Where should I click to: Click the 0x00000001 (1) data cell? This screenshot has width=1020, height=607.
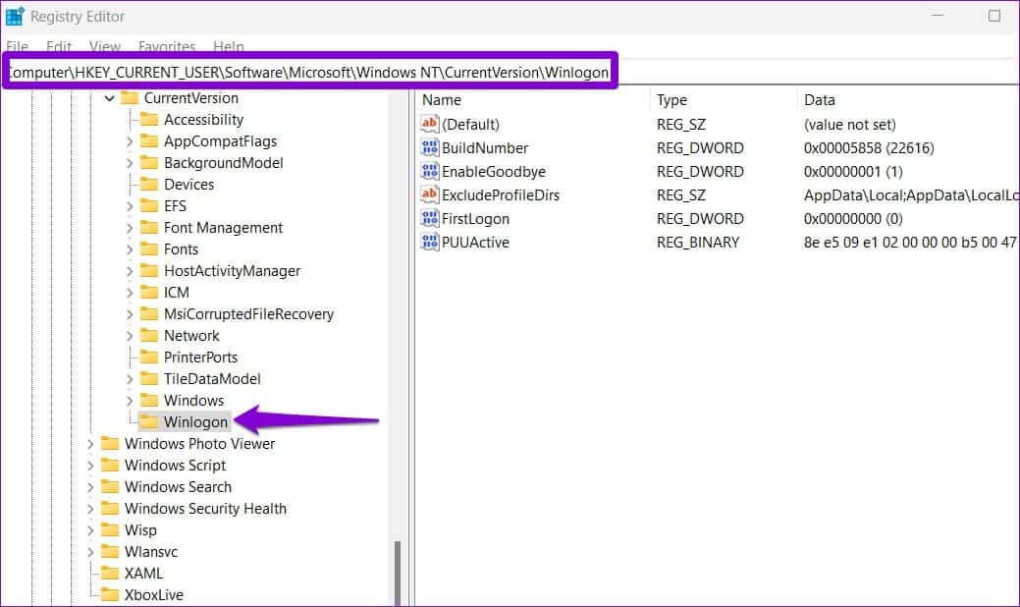tap(853, 171)
